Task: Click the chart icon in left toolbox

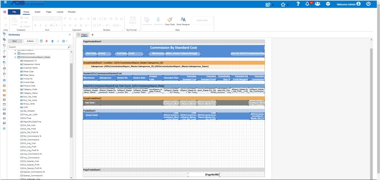Action: 4,68
